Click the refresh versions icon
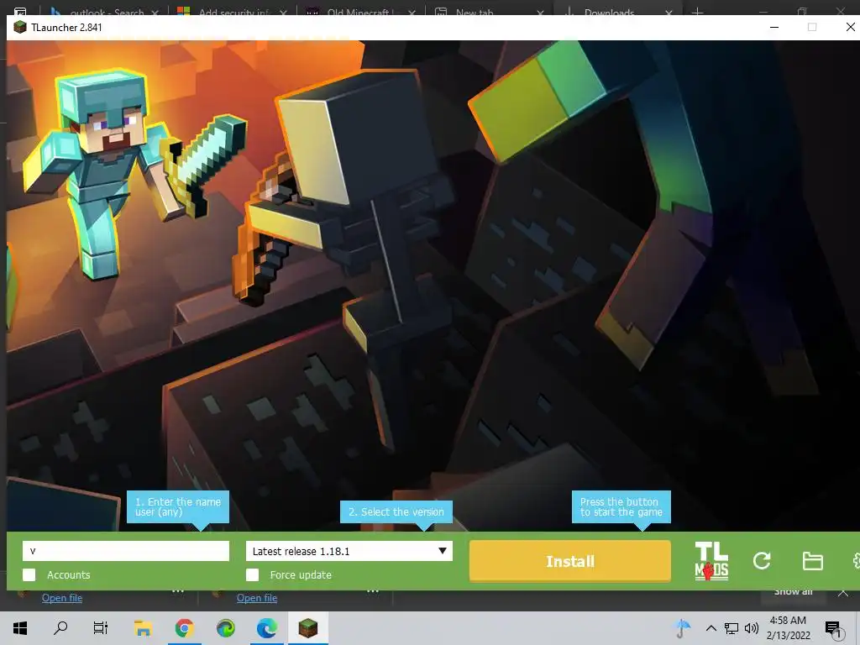The image size is (860, 645). (762, 560)
